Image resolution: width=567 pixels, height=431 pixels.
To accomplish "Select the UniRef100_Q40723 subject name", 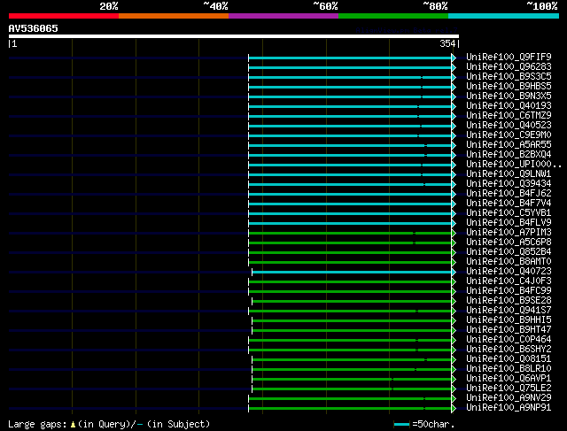I will coord(509,272).
